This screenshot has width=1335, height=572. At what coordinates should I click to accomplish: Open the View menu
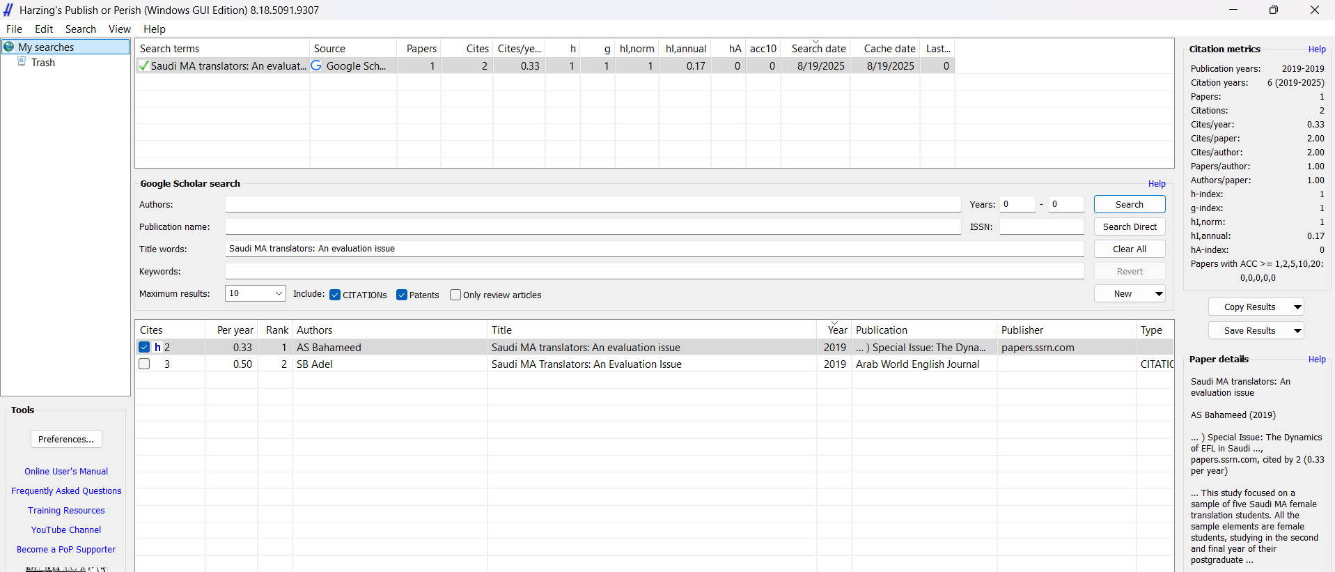tap(120, 29)
